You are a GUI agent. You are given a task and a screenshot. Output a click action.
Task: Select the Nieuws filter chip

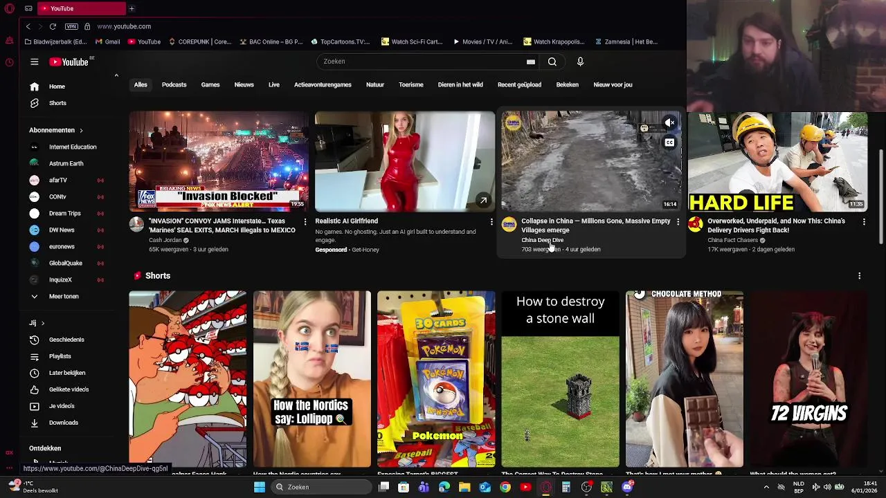(x=244, y=84)
